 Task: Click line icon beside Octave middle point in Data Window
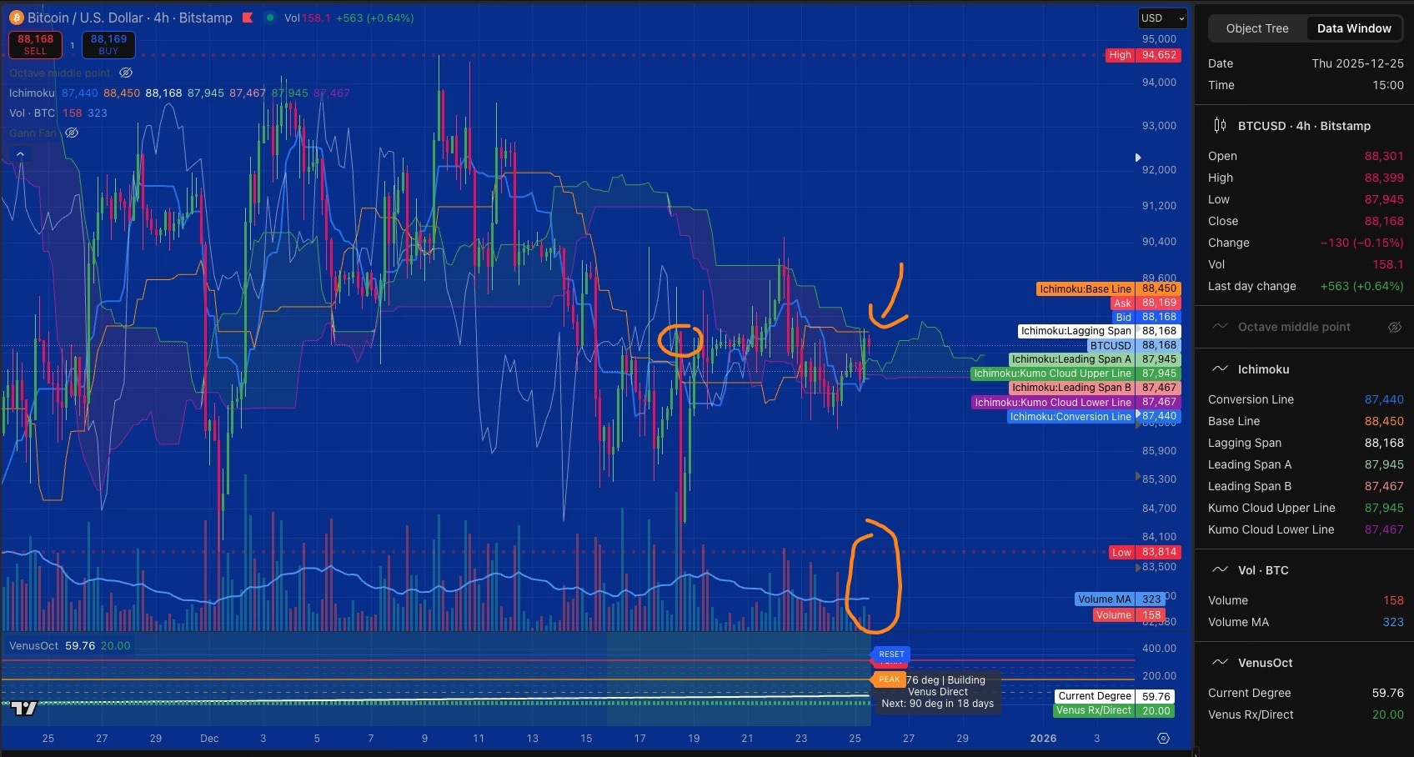point(1220,327)
